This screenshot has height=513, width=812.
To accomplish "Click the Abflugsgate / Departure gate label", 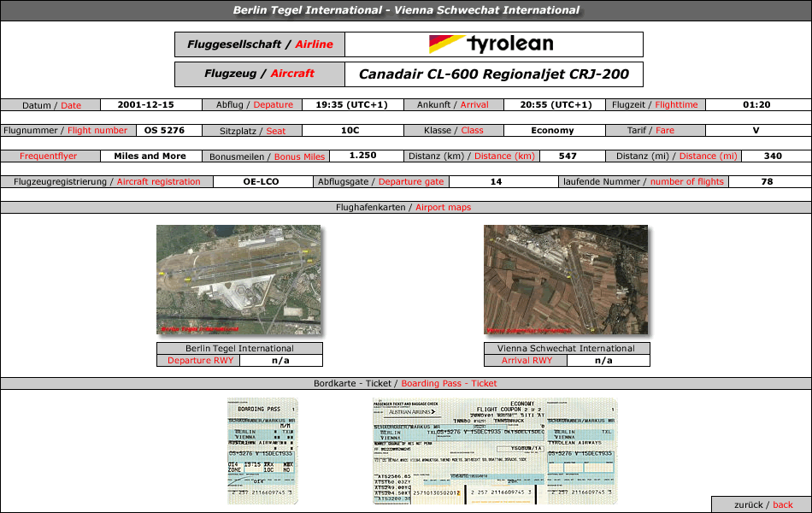I will coord(381,182).
